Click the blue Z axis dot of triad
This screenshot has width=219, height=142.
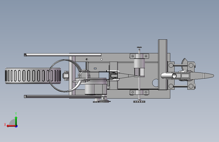click(x=16, y=126)
